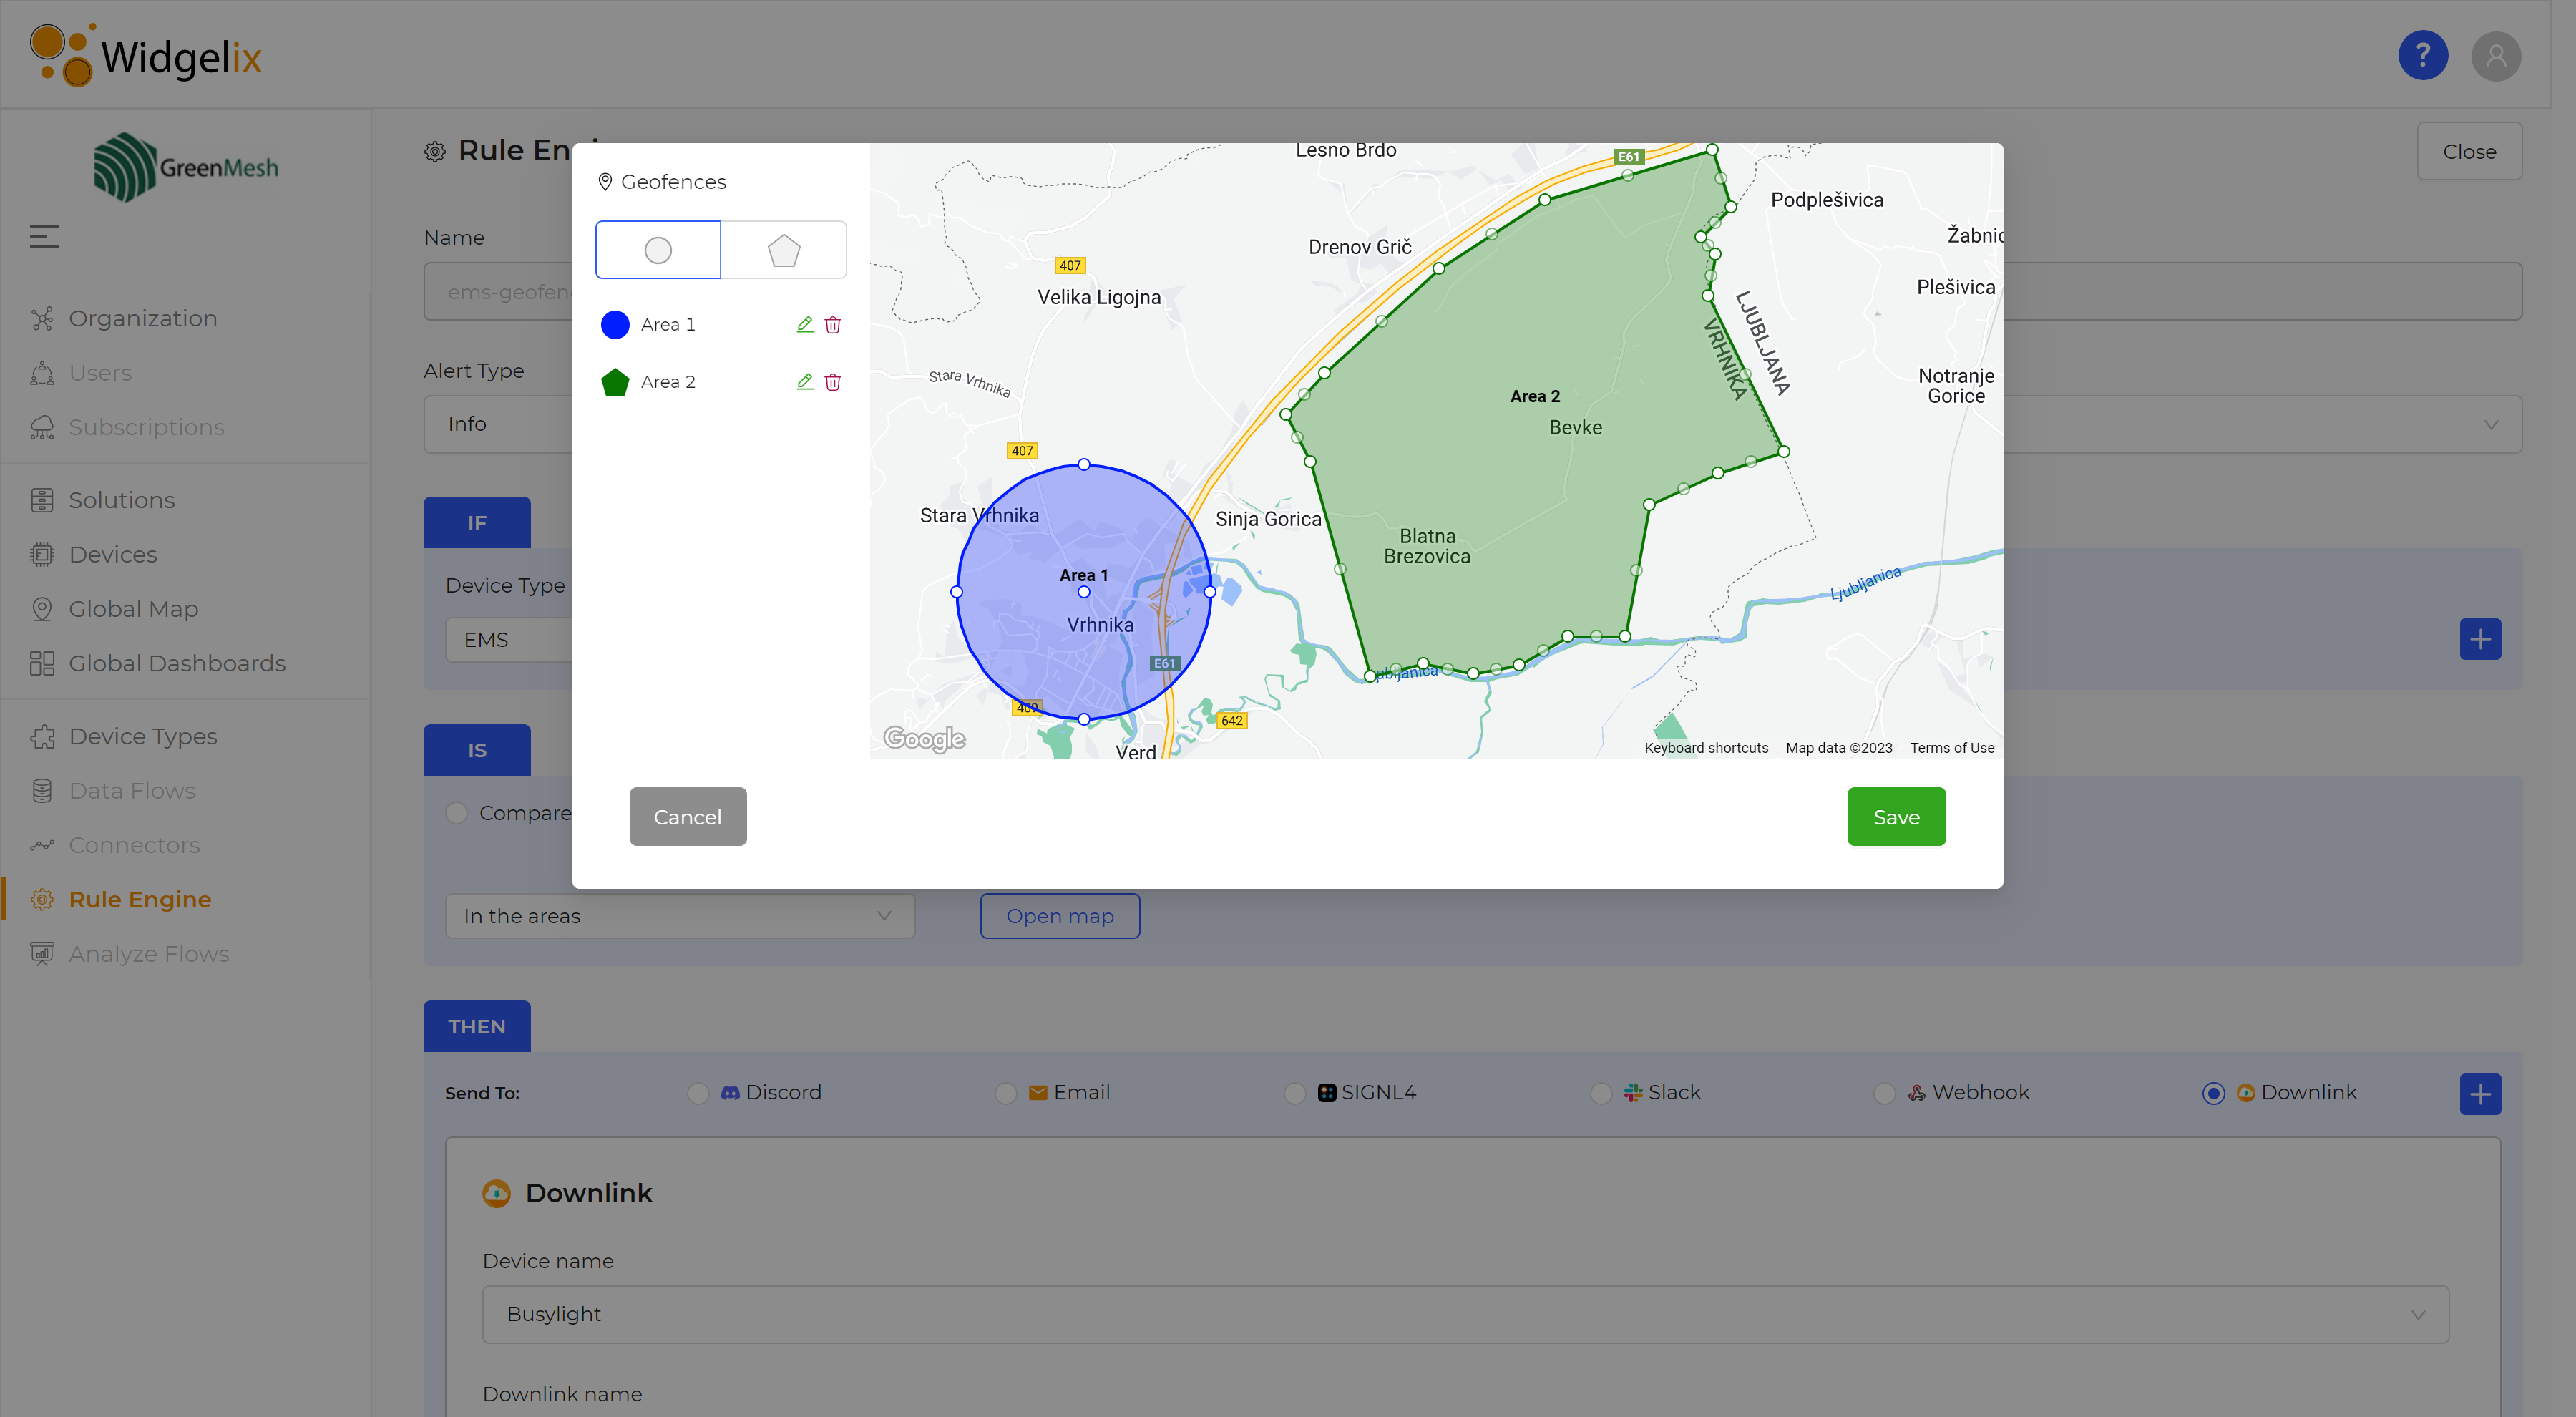This screenshot has height=1417, width=2576.
Task: Delete Area 2 with the trash icon
Action: [833, 381]
